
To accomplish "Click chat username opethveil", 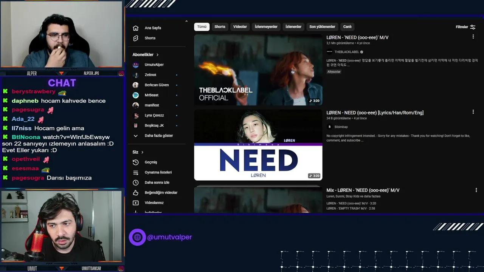I will [x=26, y=159].
